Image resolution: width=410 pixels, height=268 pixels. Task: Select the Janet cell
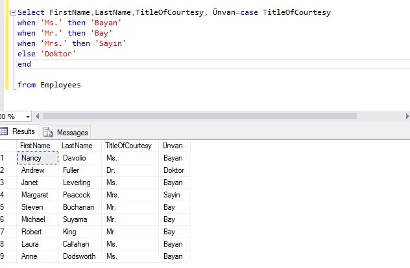pyautogui.click(x=38, y=183)
